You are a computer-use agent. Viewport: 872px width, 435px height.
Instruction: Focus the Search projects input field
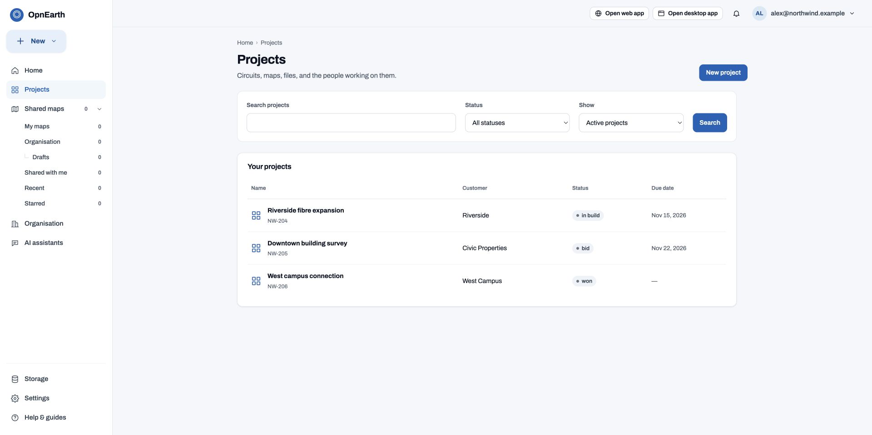(x=351, y=123)
